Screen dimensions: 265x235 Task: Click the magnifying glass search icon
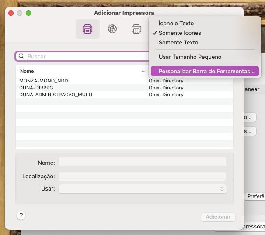(x=21, y=56)
